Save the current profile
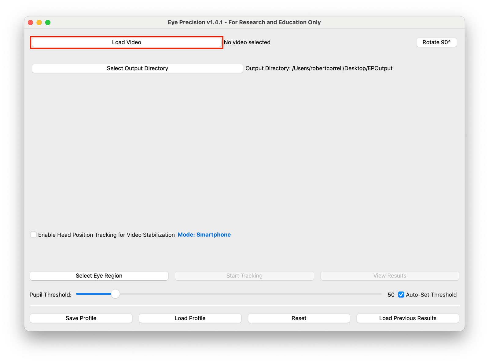The width and height of the screenshot is (489, 363). coord(81,318)
